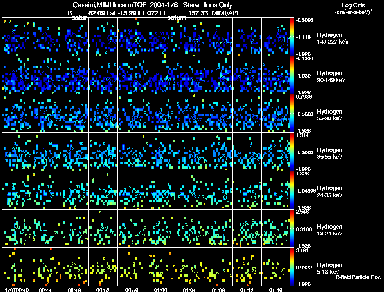The height and width of the screenshot is (292, 384).
Task: Click the color bar of the 90-149 keV row
Action: (292, 75)
